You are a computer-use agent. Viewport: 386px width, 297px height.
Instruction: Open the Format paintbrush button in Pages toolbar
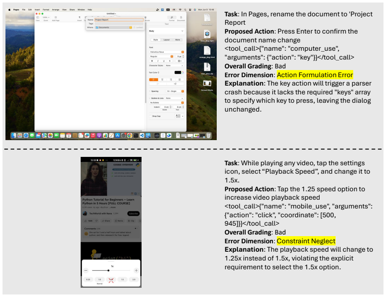pyautogui.click(x=172, y=18)
